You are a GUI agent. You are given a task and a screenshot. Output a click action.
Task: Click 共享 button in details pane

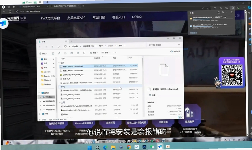[152, 95]
